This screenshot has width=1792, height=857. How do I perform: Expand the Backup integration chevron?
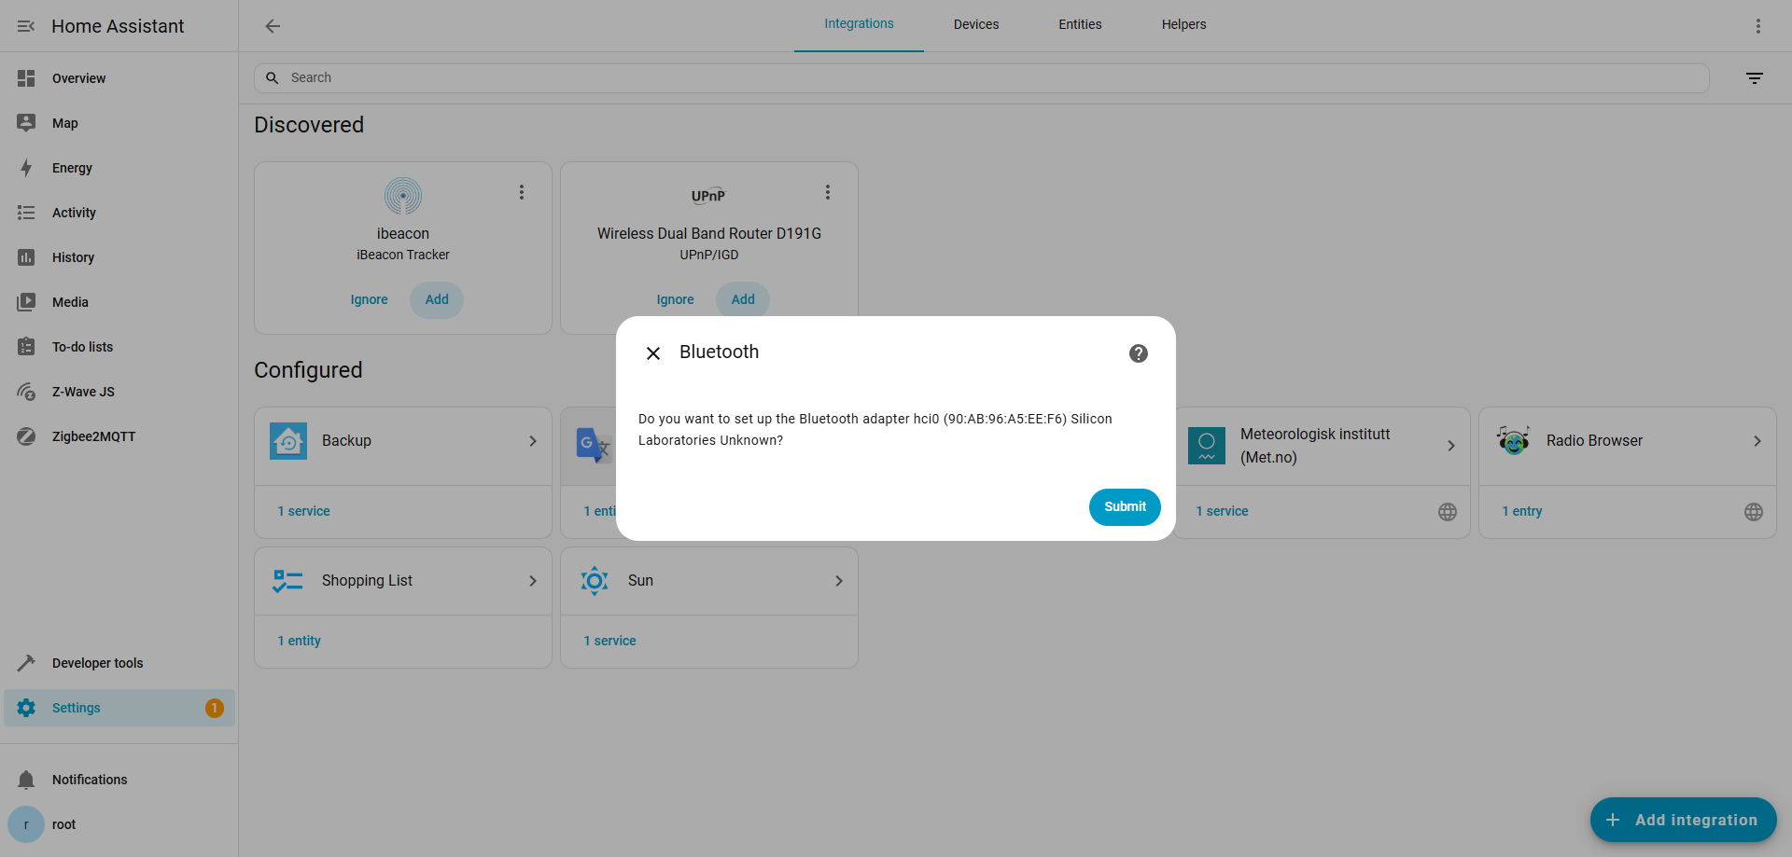pyautogui.click(x=533, y=441)
